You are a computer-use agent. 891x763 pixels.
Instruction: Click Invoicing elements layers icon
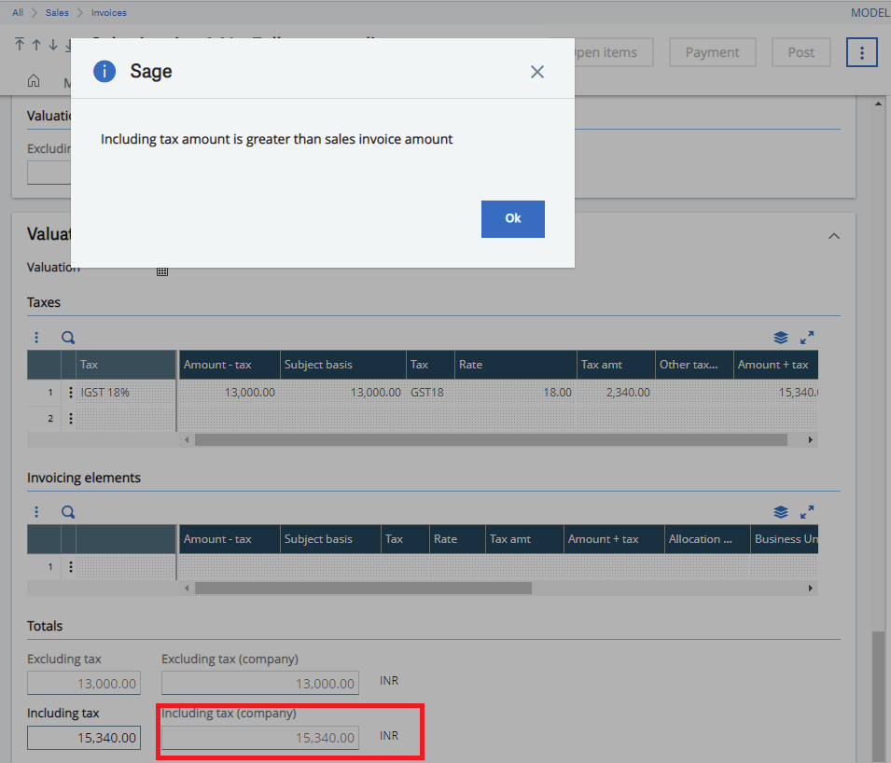click(781, 512)
